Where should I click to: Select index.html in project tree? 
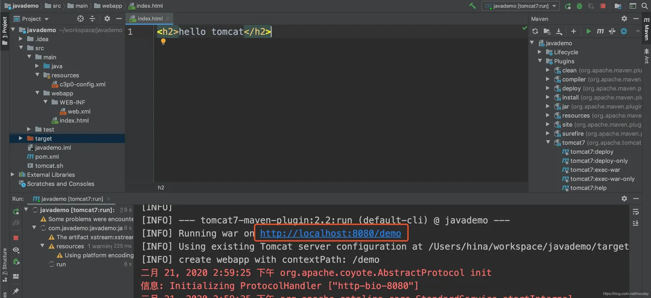[x=70, y=120]
